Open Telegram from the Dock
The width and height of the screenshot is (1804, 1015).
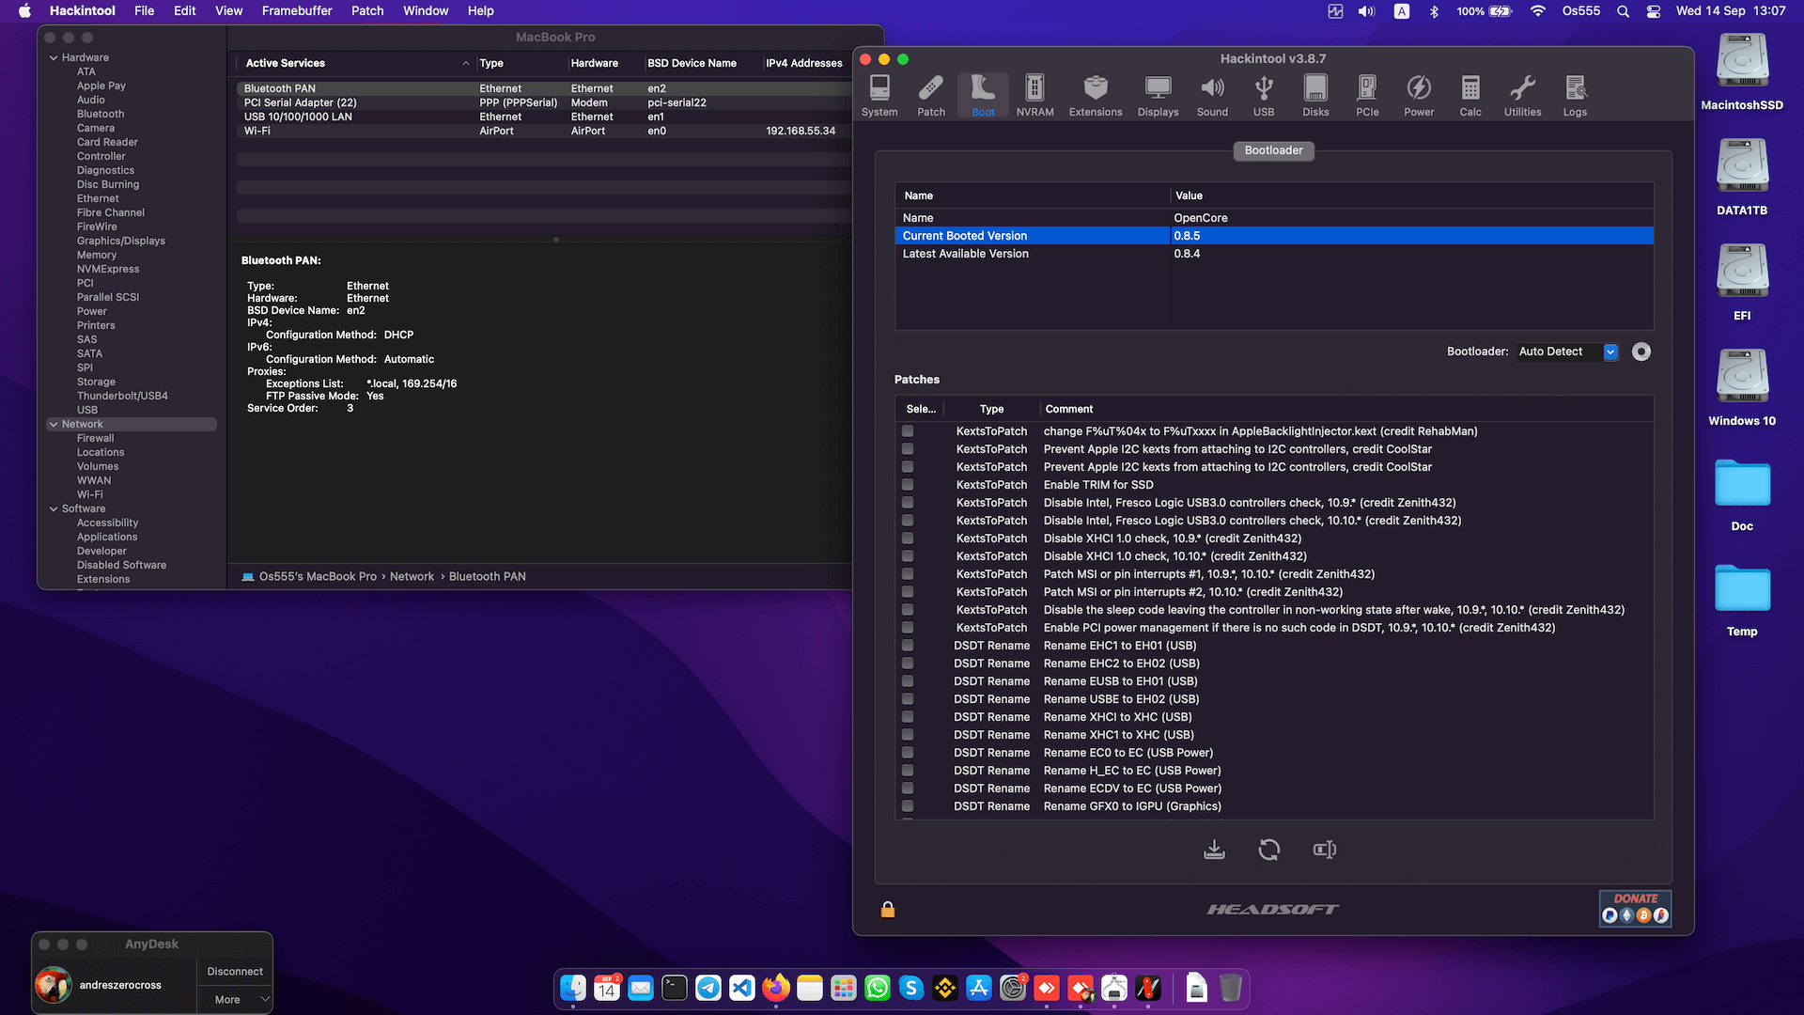point(708,988)
